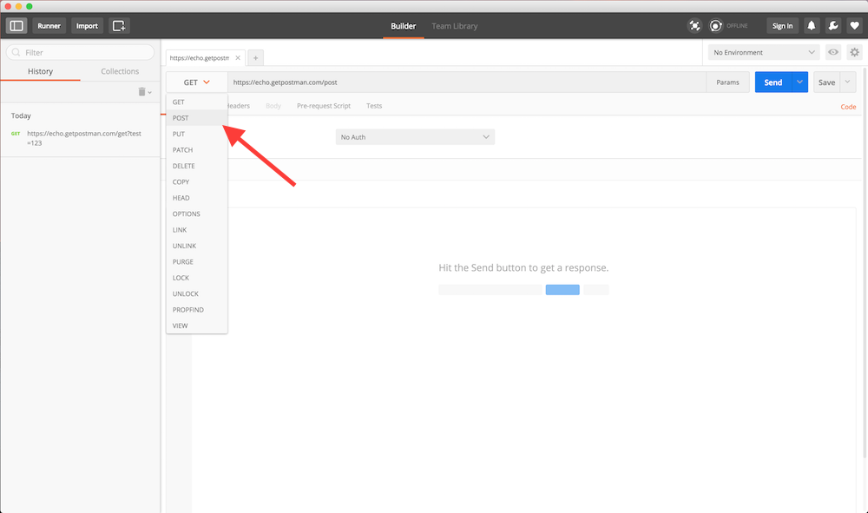Screen dimensions: 868x513
Task: Choose VIEW from method list
Action: click(x=196, y=326)
